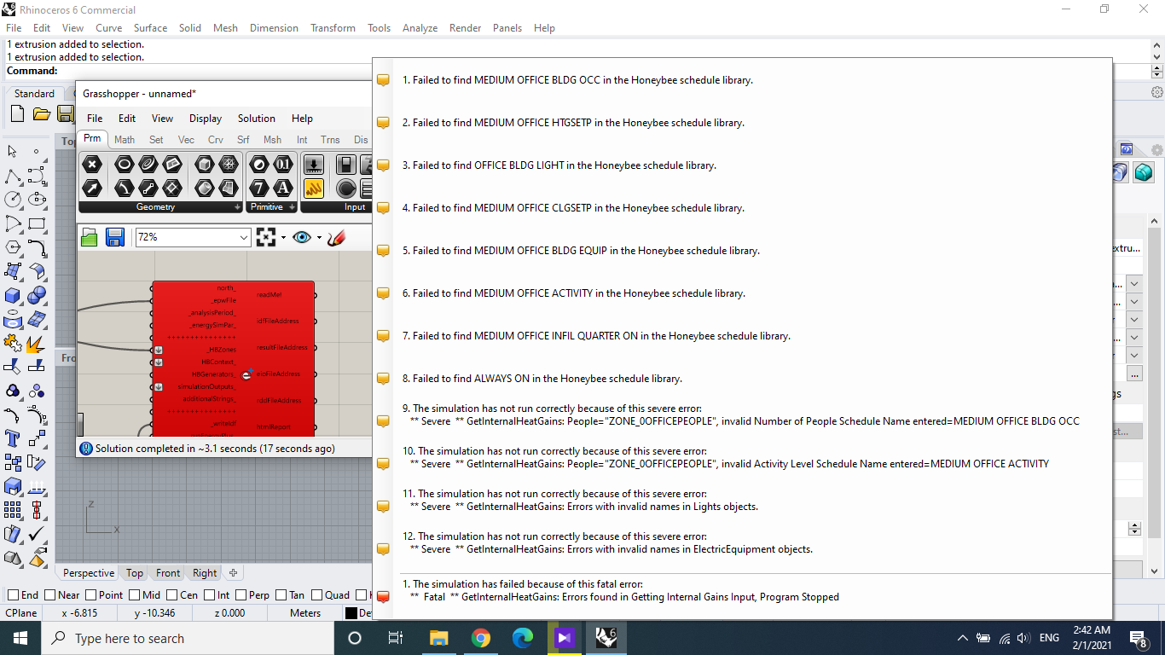The image size is (1165, 655).
Task: Select the Vector arrow parameter icon
Action: (x=92, y=188)
